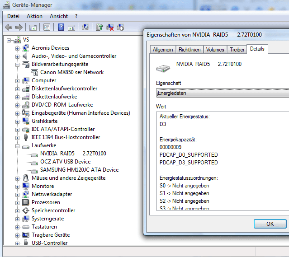The image size is (289, 257).
Task: Toggle the console tree pane icon
Action: pos(33,28)
